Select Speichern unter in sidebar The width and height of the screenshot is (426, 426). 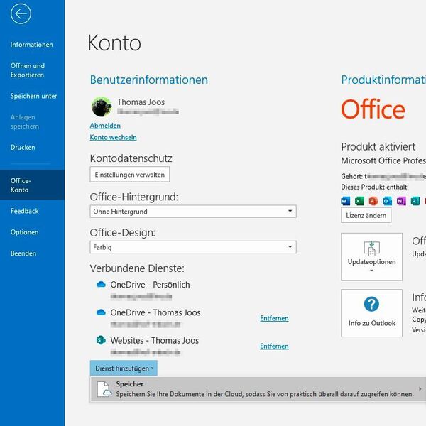tap(33, 96)
